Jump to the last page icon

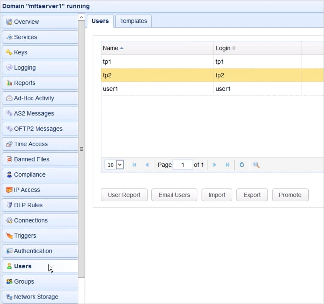[x=227, y=165]
